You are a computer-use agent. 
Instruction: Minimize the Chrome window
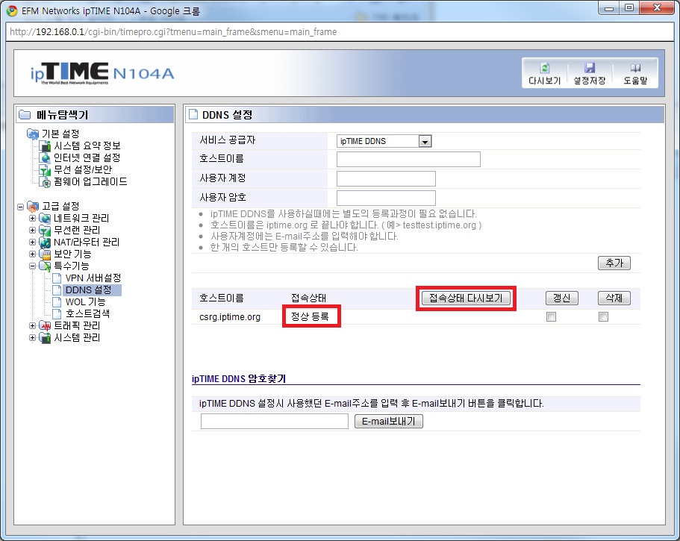coord(609,7)
